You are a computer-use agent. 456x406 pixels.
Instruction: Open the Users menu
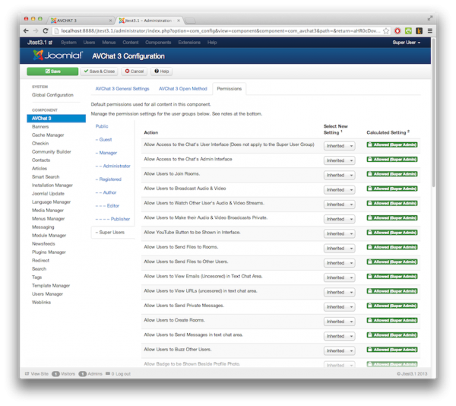(x=89, y=43)
